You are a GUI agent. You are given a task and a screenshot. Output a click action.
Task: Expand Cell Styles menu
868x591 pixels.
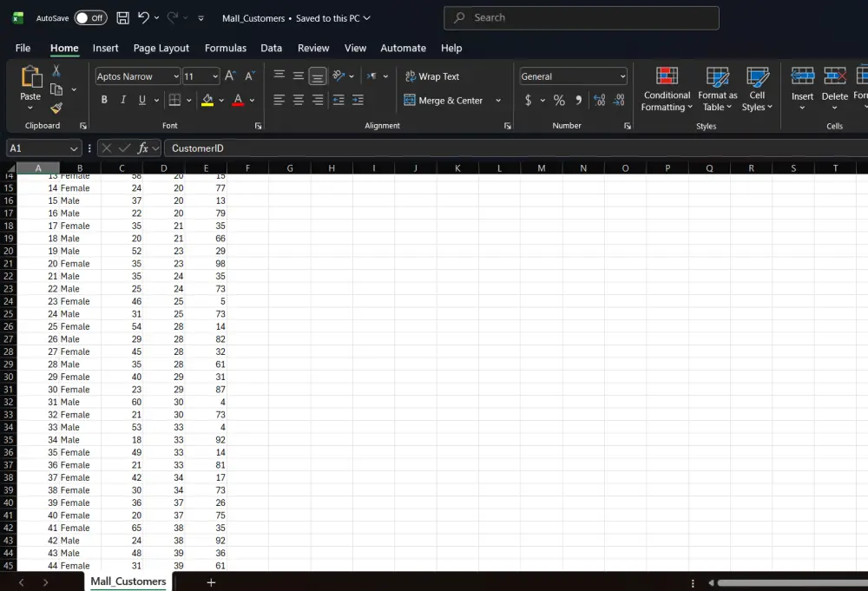(757, 89)
